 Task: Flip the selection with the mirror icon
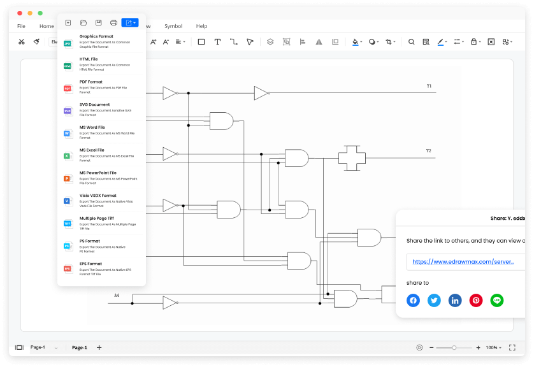[x=319, y=42]
